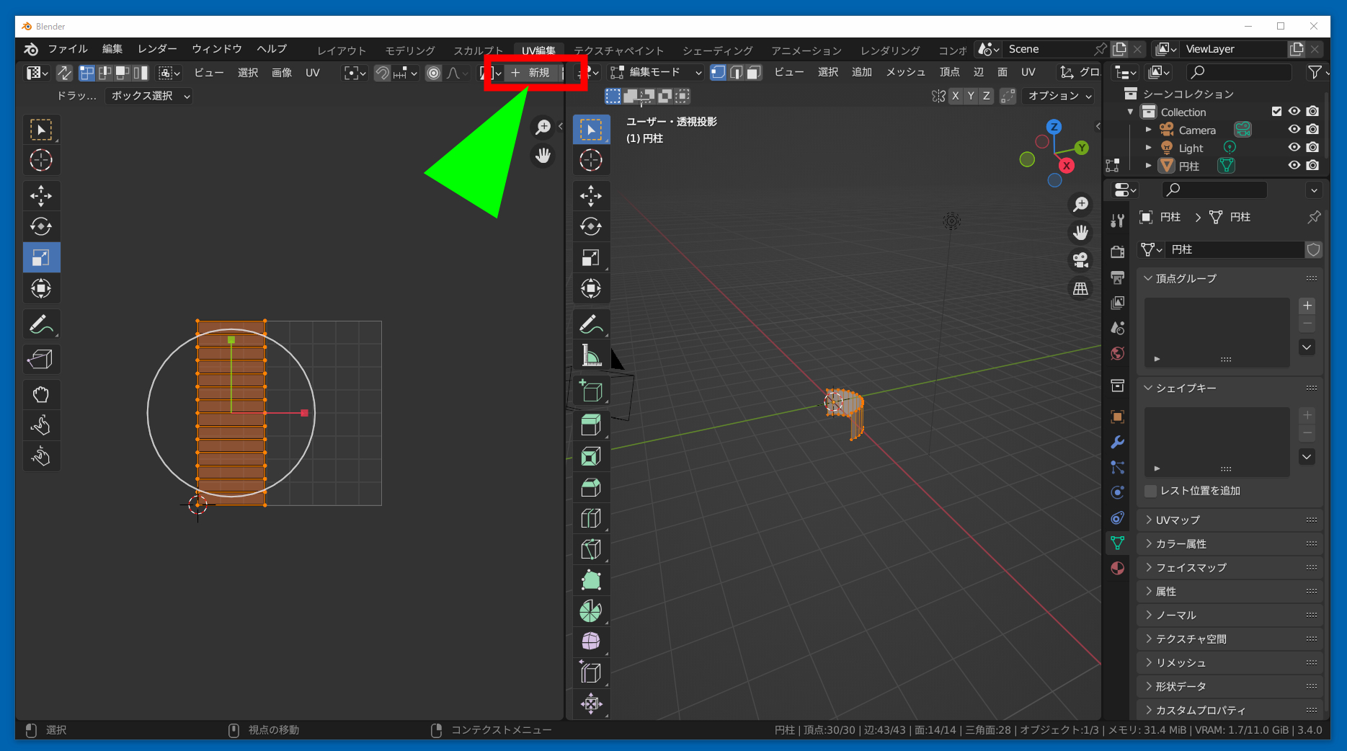Open Material properties tab icon
This screenshot has width=1347, height=751.
pyautogui.click(x=1118, y=568)
